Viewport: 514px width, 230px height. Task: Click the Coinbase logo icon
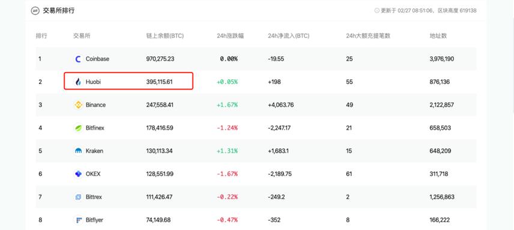78,59
